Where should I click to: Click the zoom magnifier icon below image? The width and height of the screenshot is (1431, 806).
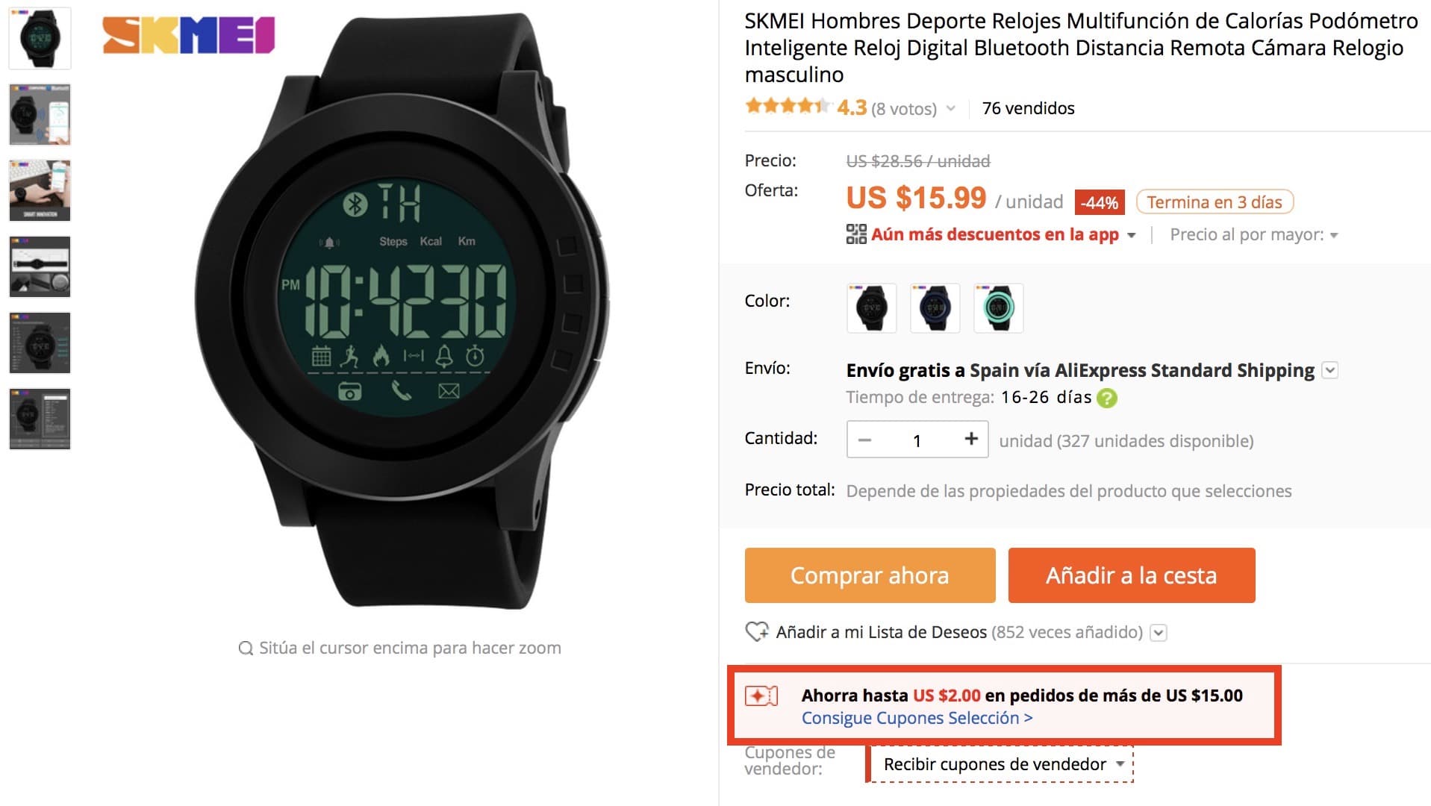pos(246,648)
